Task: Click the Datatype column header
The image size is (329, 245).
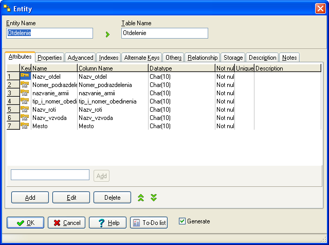Action: coord(181,68)
